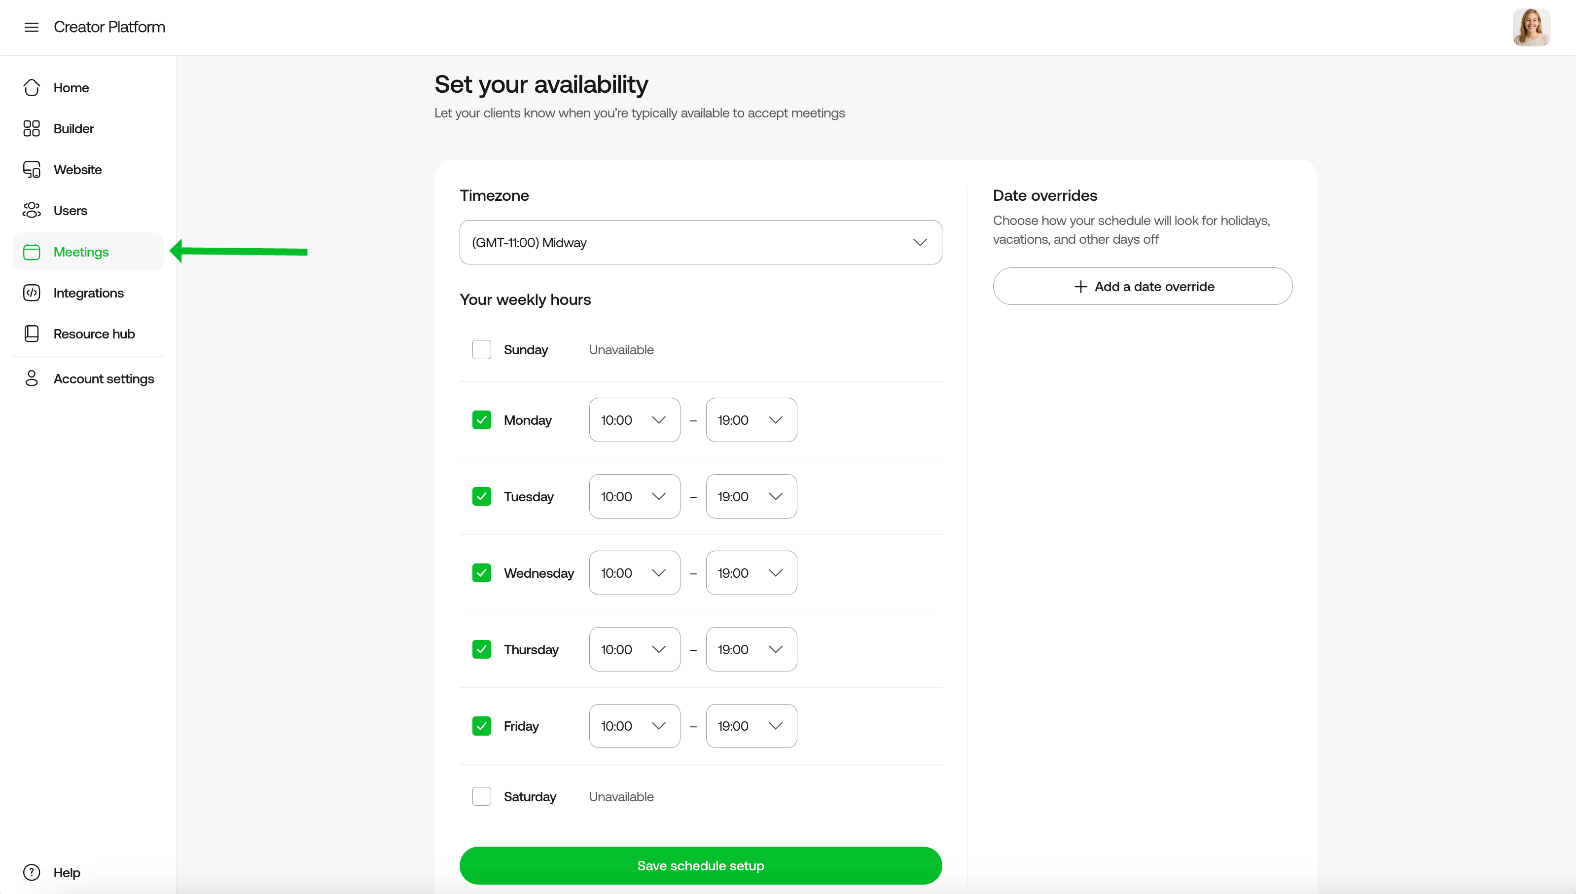Select the Meetings calendar icon
This screenshot has width=1576, height=894.
(32, 251)
